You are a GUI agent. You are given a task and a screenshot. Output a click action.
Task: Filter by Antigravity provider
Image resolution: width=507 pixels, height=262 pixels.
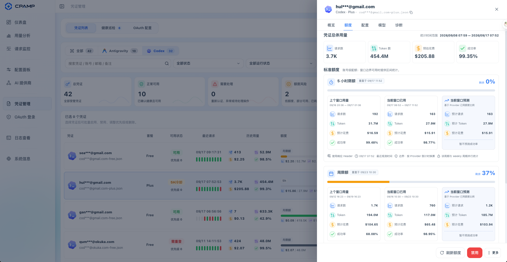[120, 51]
